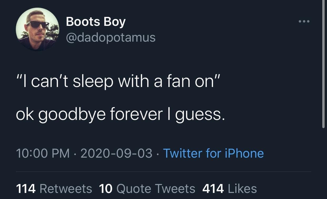Tap the Boots Boy profile photo

(x=37, y=29)
